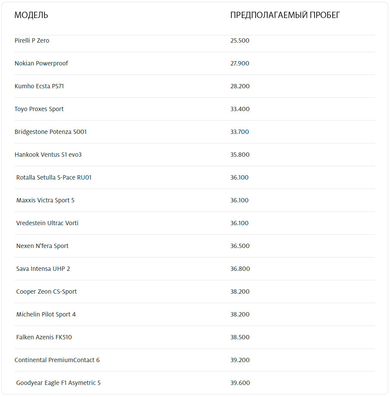Viewport: 390px width, 397px height.
Task: Choose Sava Intensa UHP 2 row
Action: (x=43, y=269)
